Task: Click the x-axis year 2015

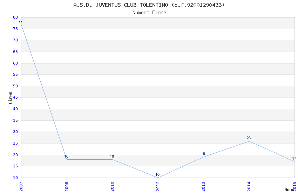Action: [294, 187]
